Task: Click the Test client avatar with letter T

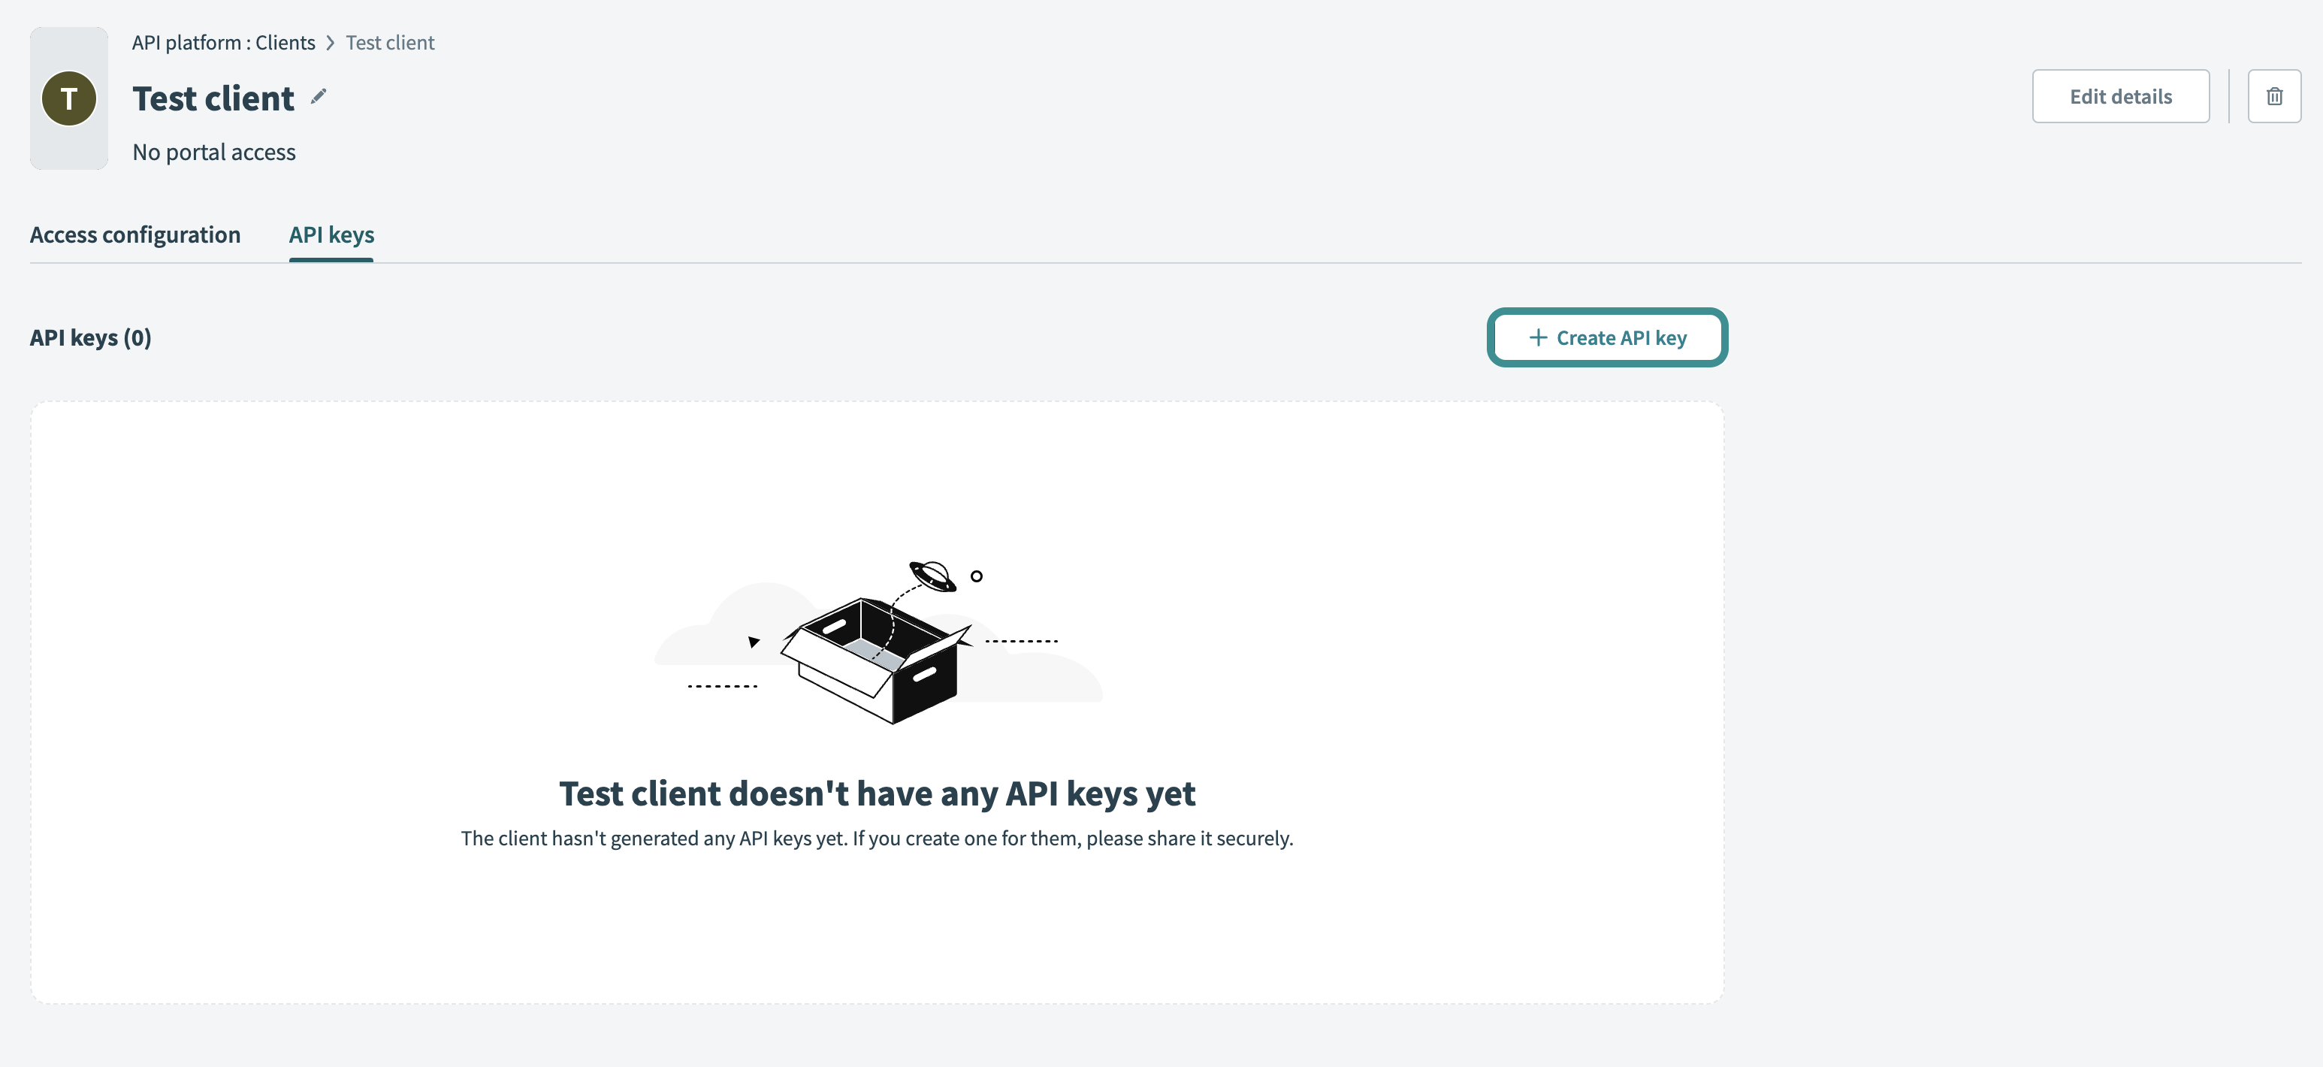Action: pos(68,98)
